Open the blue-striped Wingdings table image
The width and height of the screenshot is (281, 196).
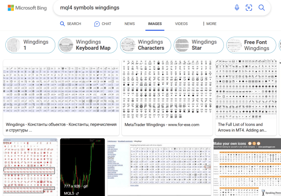click(61, 89)
